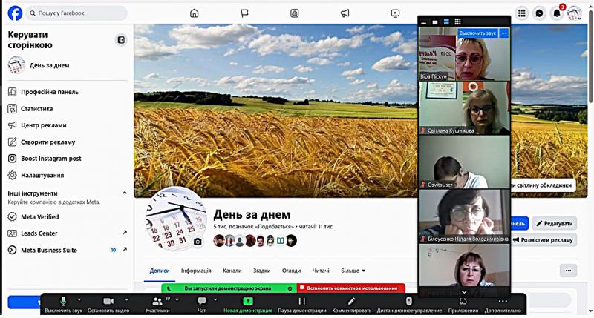The height and width of the screenshot is (318, 594).
Task: Click the День за днем clock profile picture
Action: click(x=175, y=218)
